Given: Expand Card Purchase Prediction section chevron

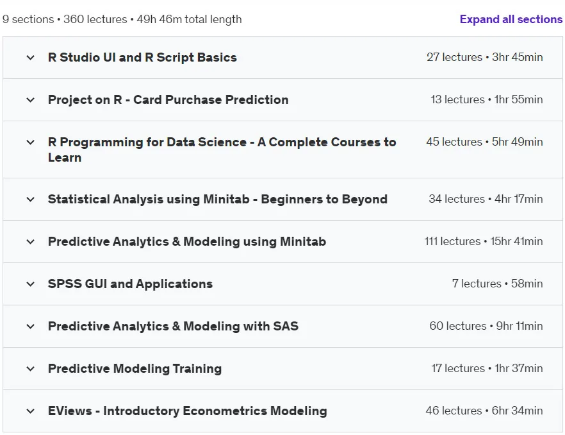Looking at the screenshot, I should [x=31, y=99].
